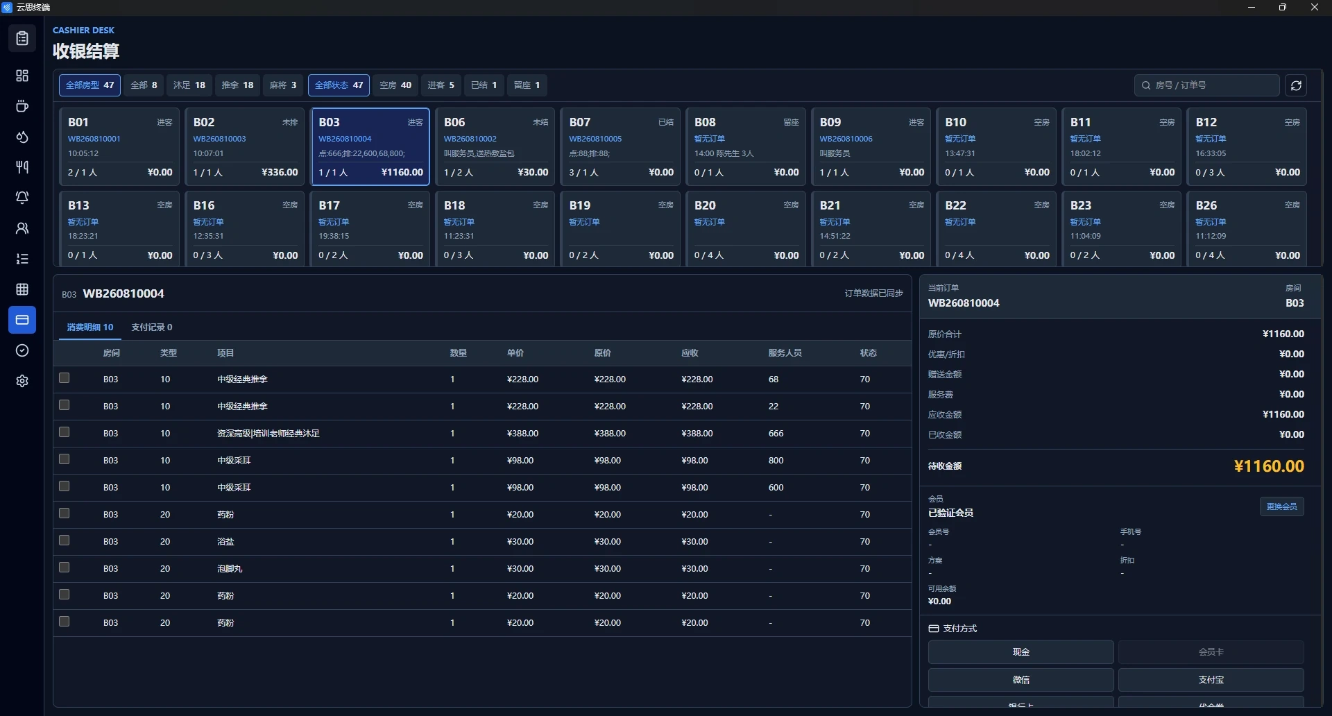Select the cashier card icon in sidebar

[x=22, y=320]
